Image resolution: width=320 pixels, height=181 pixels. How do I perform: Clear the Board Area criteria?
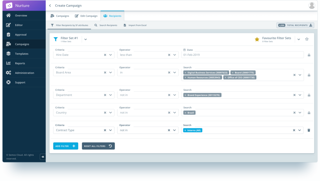tap(105, 72)
